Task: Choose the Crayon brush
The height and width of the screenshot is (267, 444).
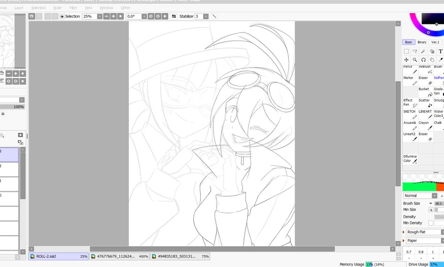Action: (x=425, y=125)
